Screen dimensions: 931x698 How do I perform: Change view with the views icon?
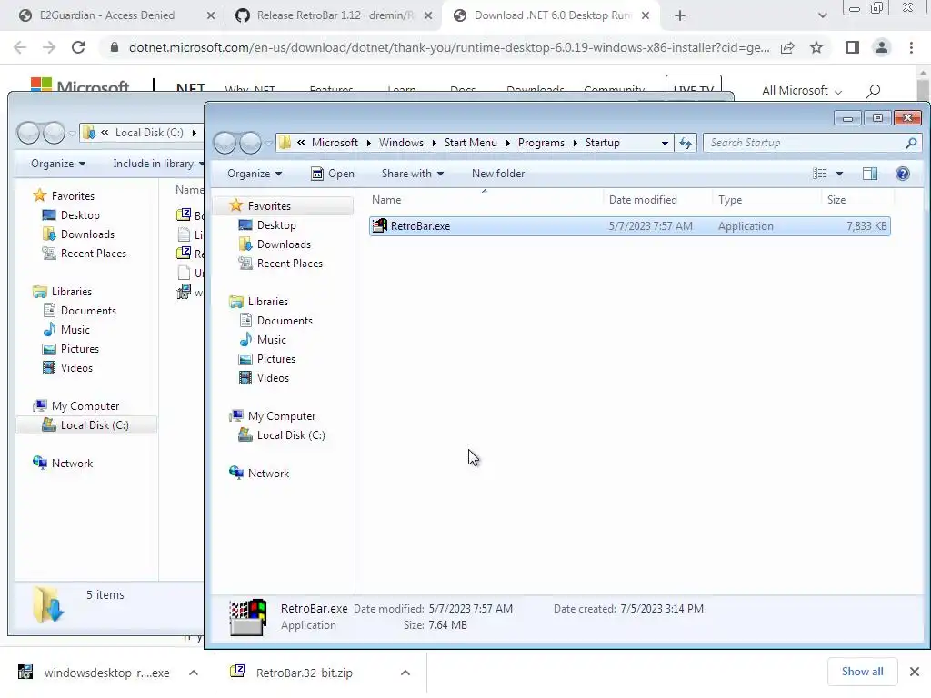coord(819,174)
